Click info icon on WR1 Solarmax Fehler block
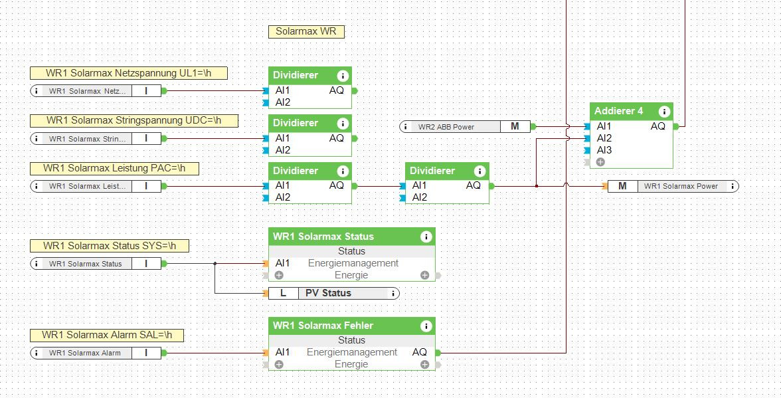 point(426,326)
